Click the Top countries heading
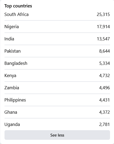 pos(18,6)
